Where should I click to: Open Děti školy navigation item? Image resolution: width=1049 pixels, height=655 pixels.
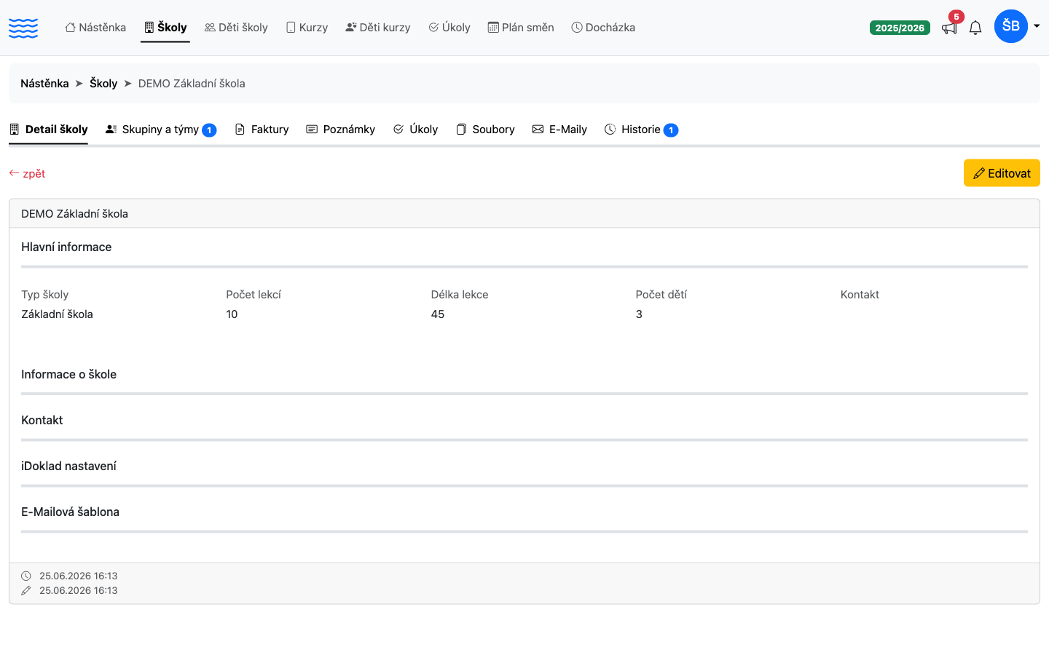coord(236,28)
